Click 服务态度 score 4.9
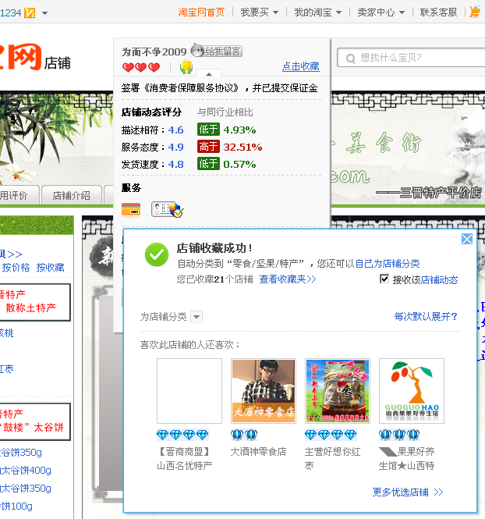The width and height of the screenshot is (485, 519). coord(175,147)
